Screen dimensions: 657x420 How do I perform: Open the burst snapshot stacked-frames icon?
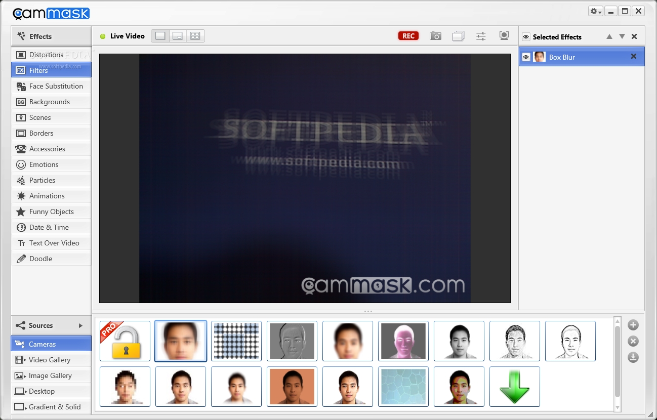[x=458, y=36]
